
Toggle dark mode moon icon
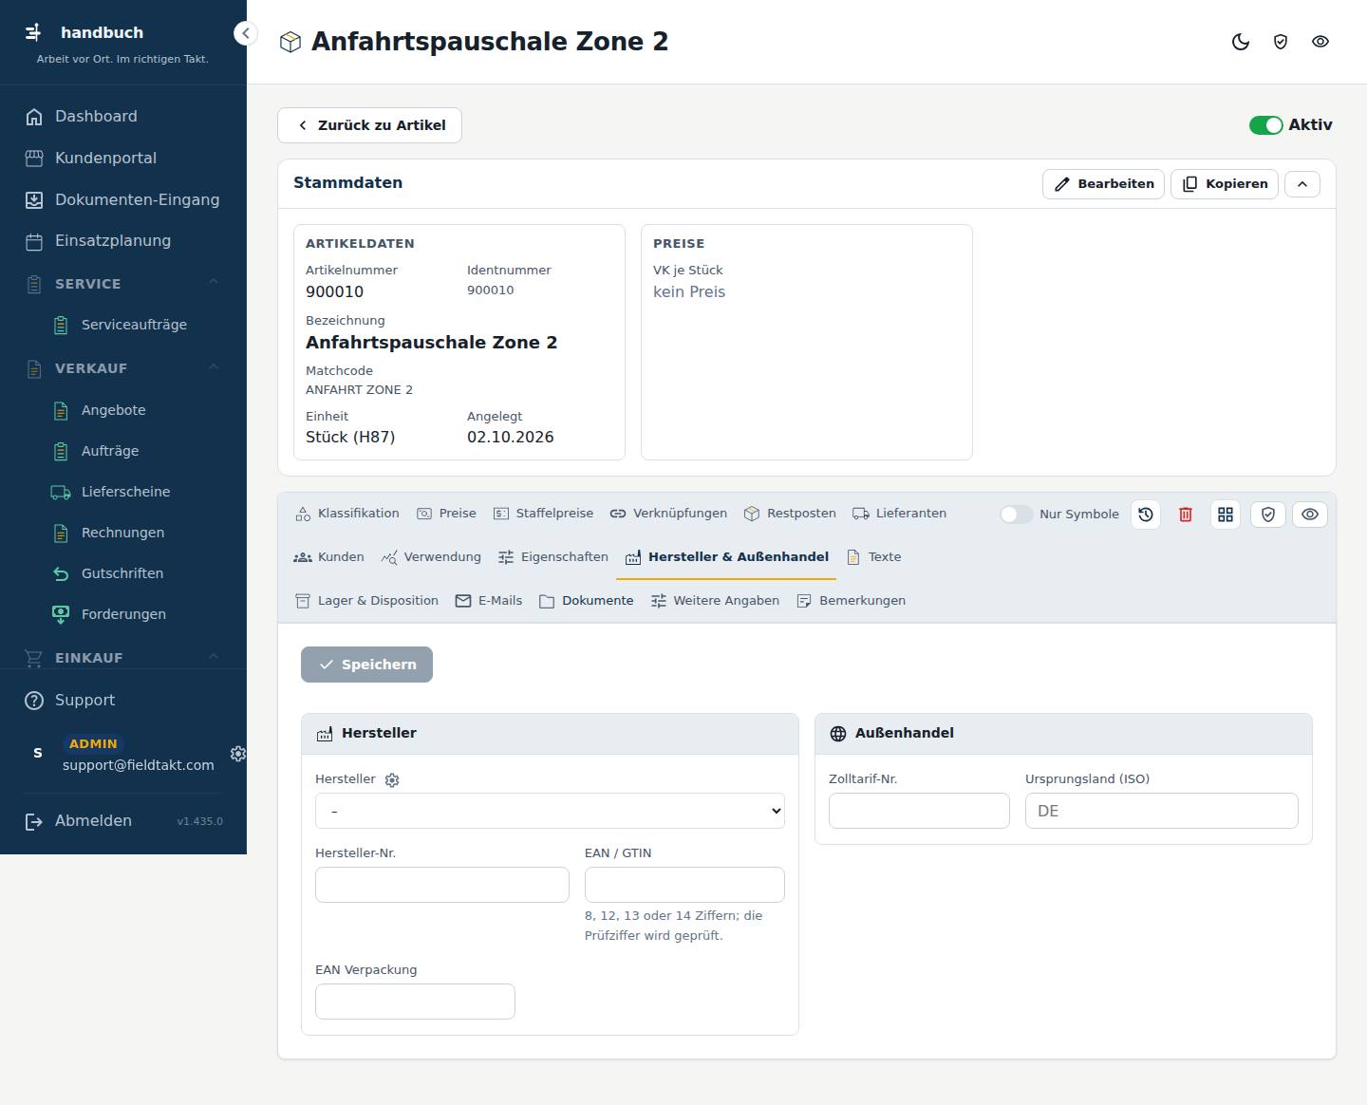coord(1241,42)
